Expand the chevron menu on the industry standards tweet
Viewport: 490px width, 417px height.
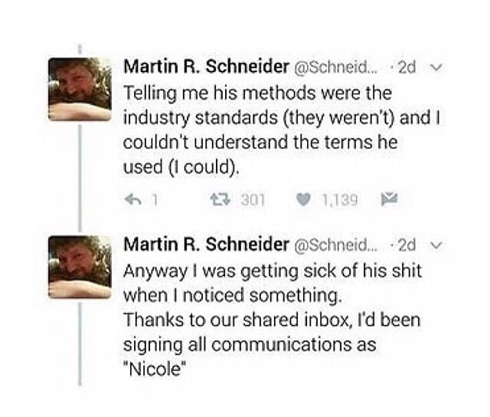(436, 67)
